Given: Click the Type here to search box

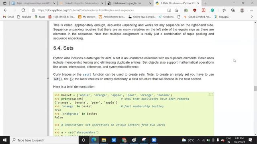Looking at the screenshot, I should 44,140.
